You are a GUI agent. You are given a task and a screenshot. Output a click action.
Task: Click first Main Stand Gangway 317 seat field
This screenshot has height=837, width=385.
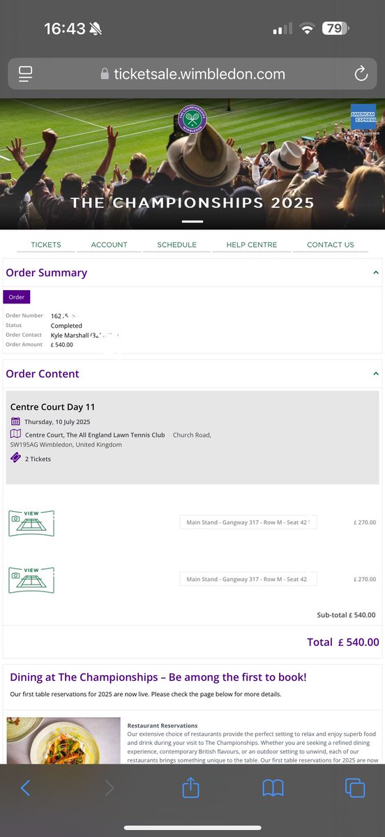pos(248,522)
